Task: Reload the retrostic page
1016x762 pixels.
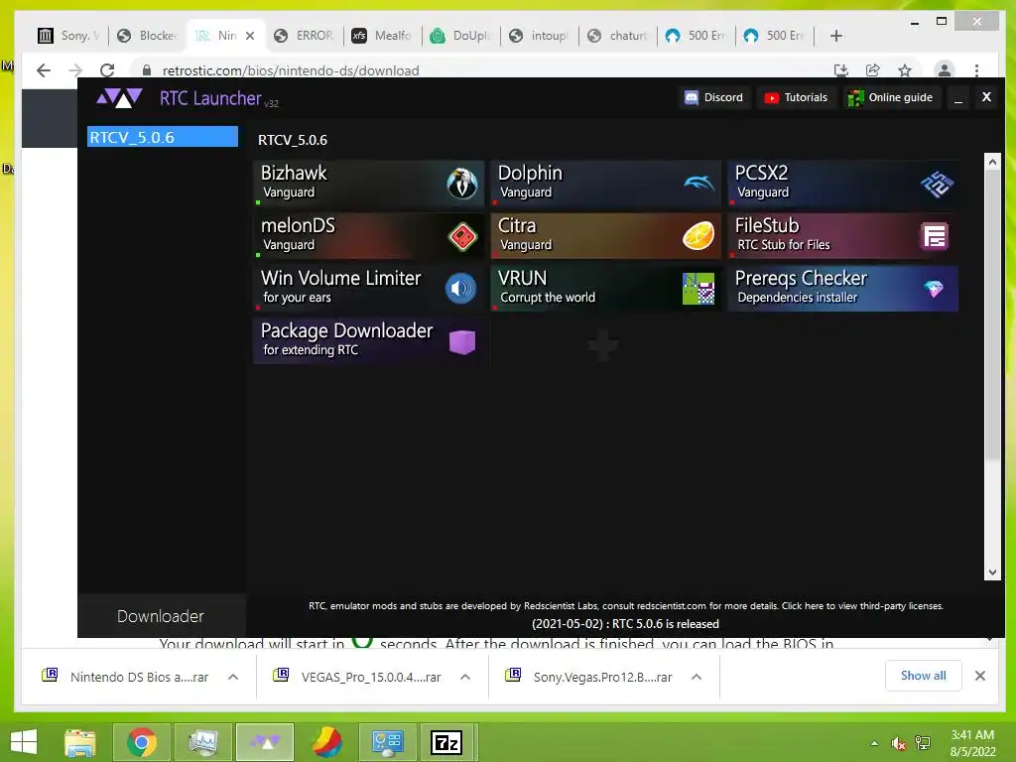Action: coord(107,70)
